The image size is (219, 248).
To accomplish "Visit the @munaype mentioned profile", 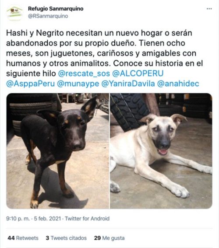I will [x=78, y=84].
